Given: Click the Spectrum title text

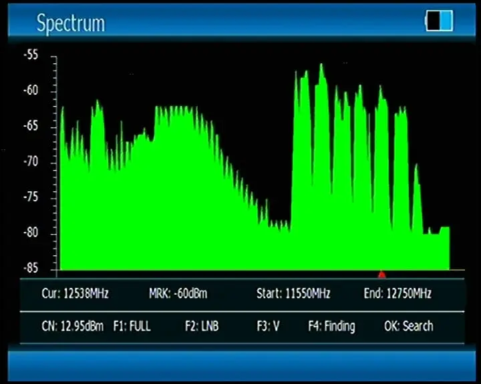Looking at the screenshot, I should pyautogui.click(x=70, y=23).
